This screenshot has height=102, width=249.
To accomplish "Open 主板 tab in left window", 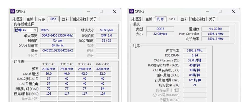I will [30, 19].
